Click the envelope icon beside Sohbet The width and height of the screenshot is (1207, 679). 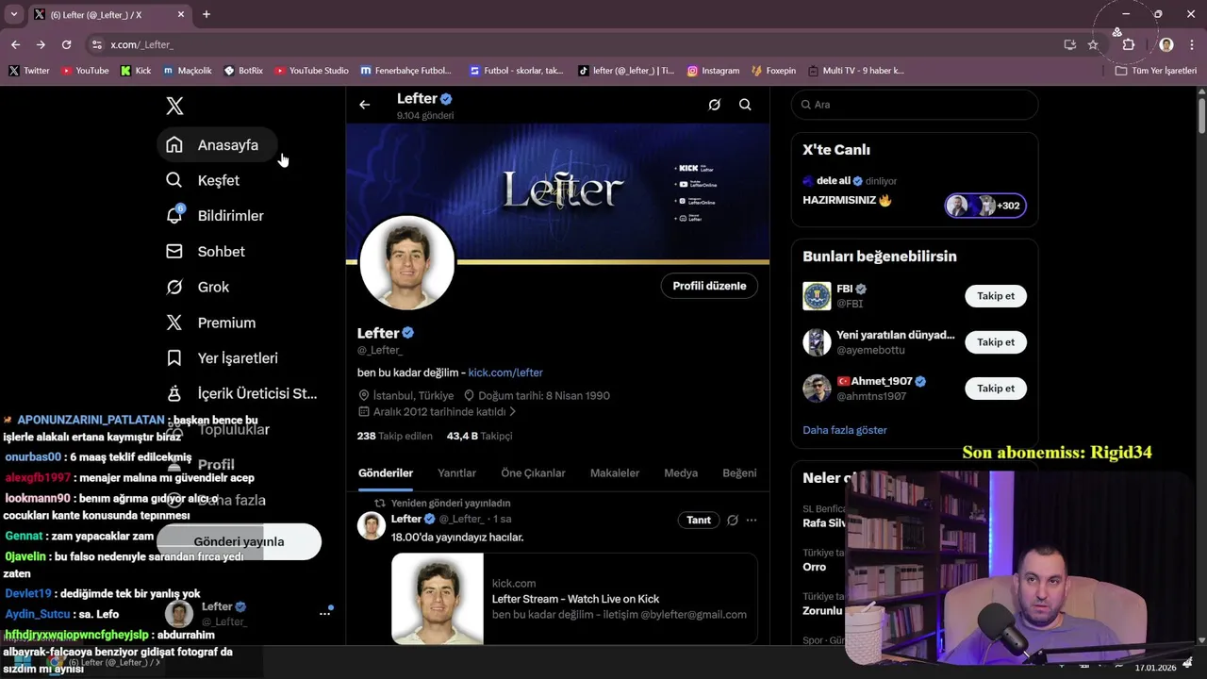pyautogui.click(x=174, y=252)
